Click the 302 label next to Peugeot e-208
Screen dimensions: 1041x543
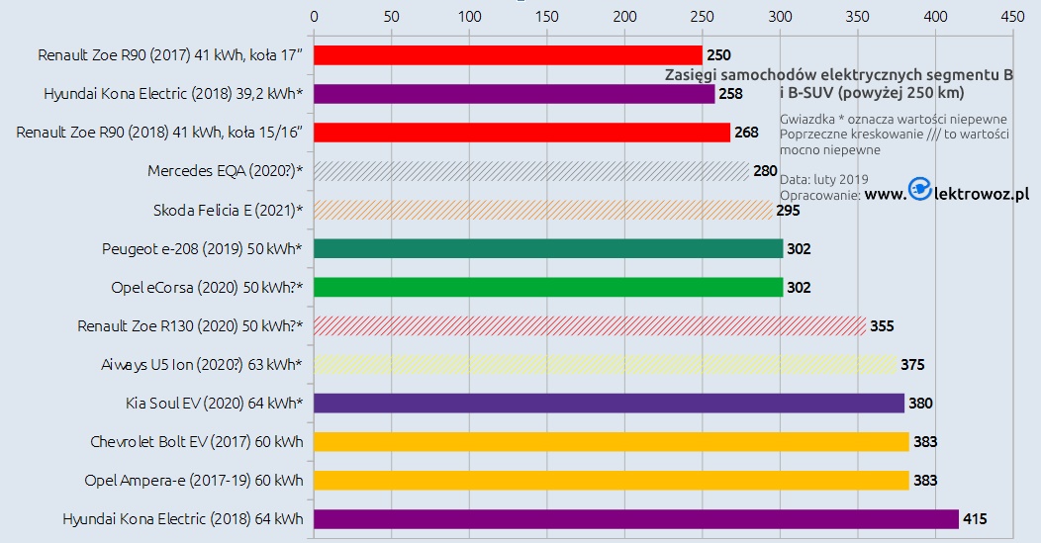click(799, 249)
